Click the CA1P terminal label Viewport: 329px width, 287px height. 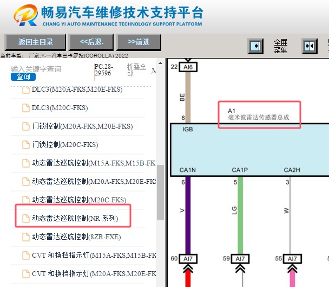click(x=240, y=170)
